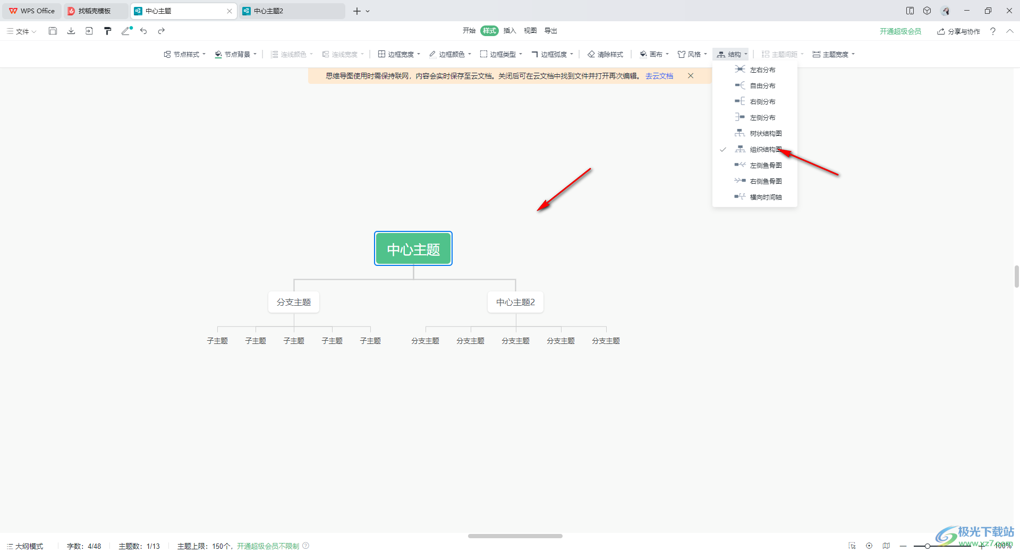The image size is (1020, 552).
Task: Click the 主题上限 info question icon
Action: pos(306,546)
